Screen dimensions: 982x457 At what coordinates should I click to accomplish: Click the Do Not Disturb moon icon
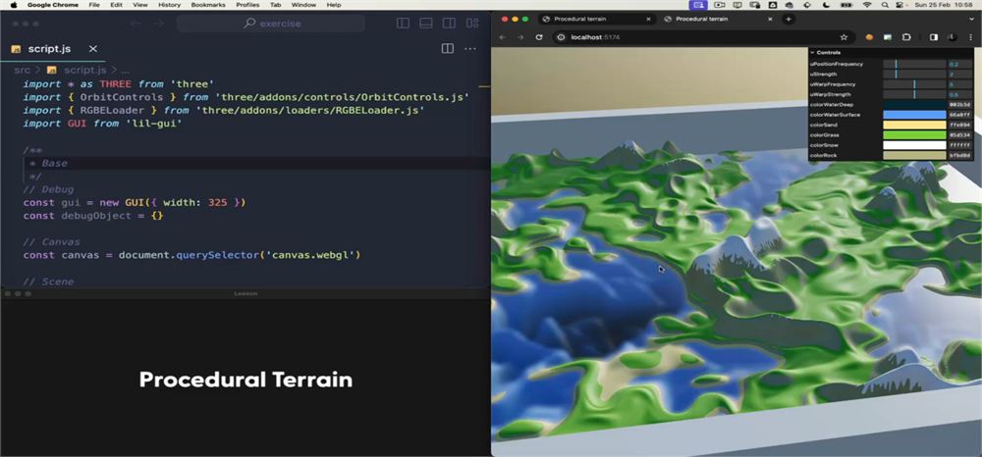point(826,4)
